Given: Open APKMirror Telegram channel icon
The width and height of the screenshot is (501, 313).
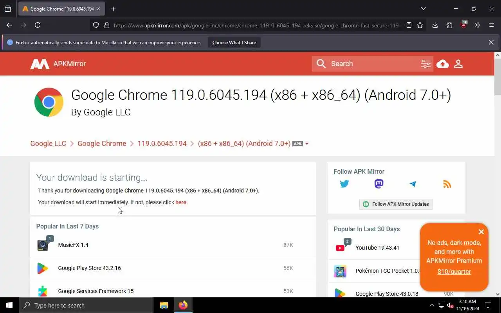Looking at the screenshot, I should point(413,184).
